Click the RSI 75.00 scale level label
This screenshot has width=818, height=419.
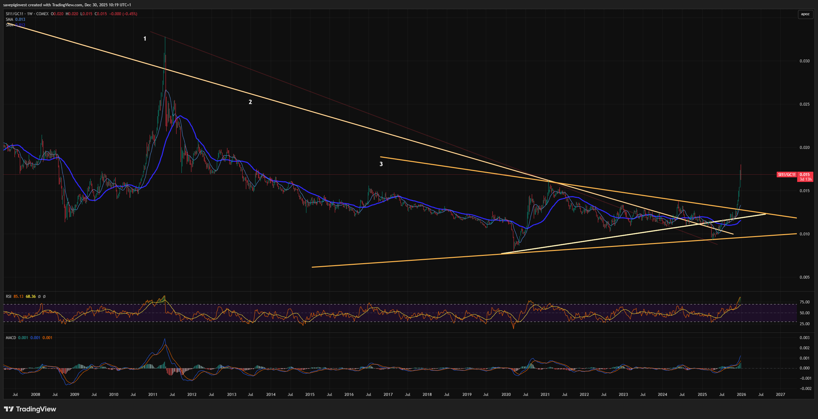804,302
